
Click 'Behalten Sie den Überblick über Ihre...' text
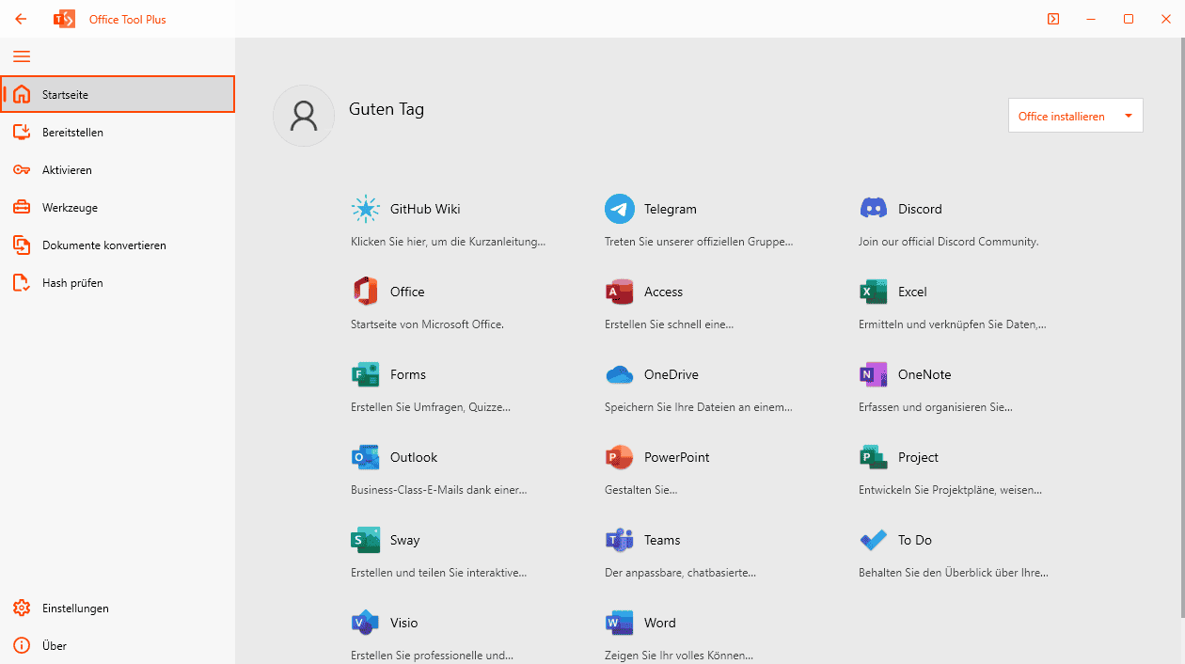click(x=953, y=573)
